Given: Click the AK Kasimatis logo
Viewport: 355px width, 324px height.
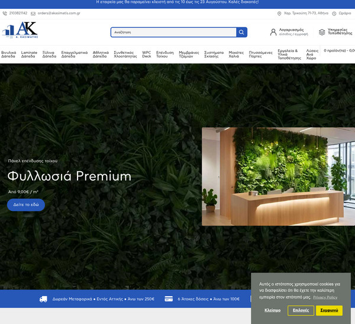Looking at the screenshot, I should click(x=20, y=30).
